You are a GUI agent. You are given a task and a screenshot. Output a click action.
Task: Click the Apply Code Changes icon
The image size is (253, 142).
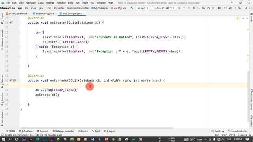(189, 8)
